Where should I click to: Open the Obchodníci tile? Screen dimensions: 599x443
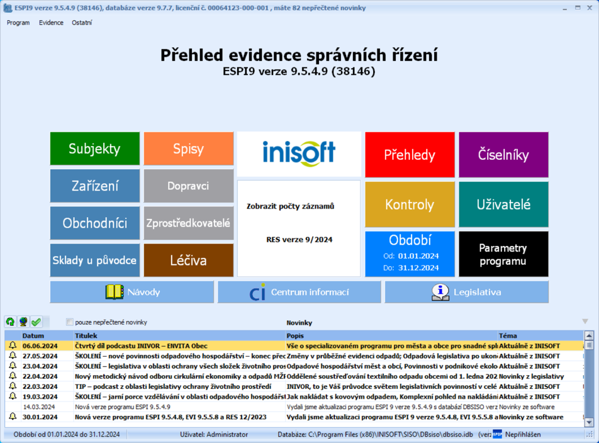[x=95, y=223]
